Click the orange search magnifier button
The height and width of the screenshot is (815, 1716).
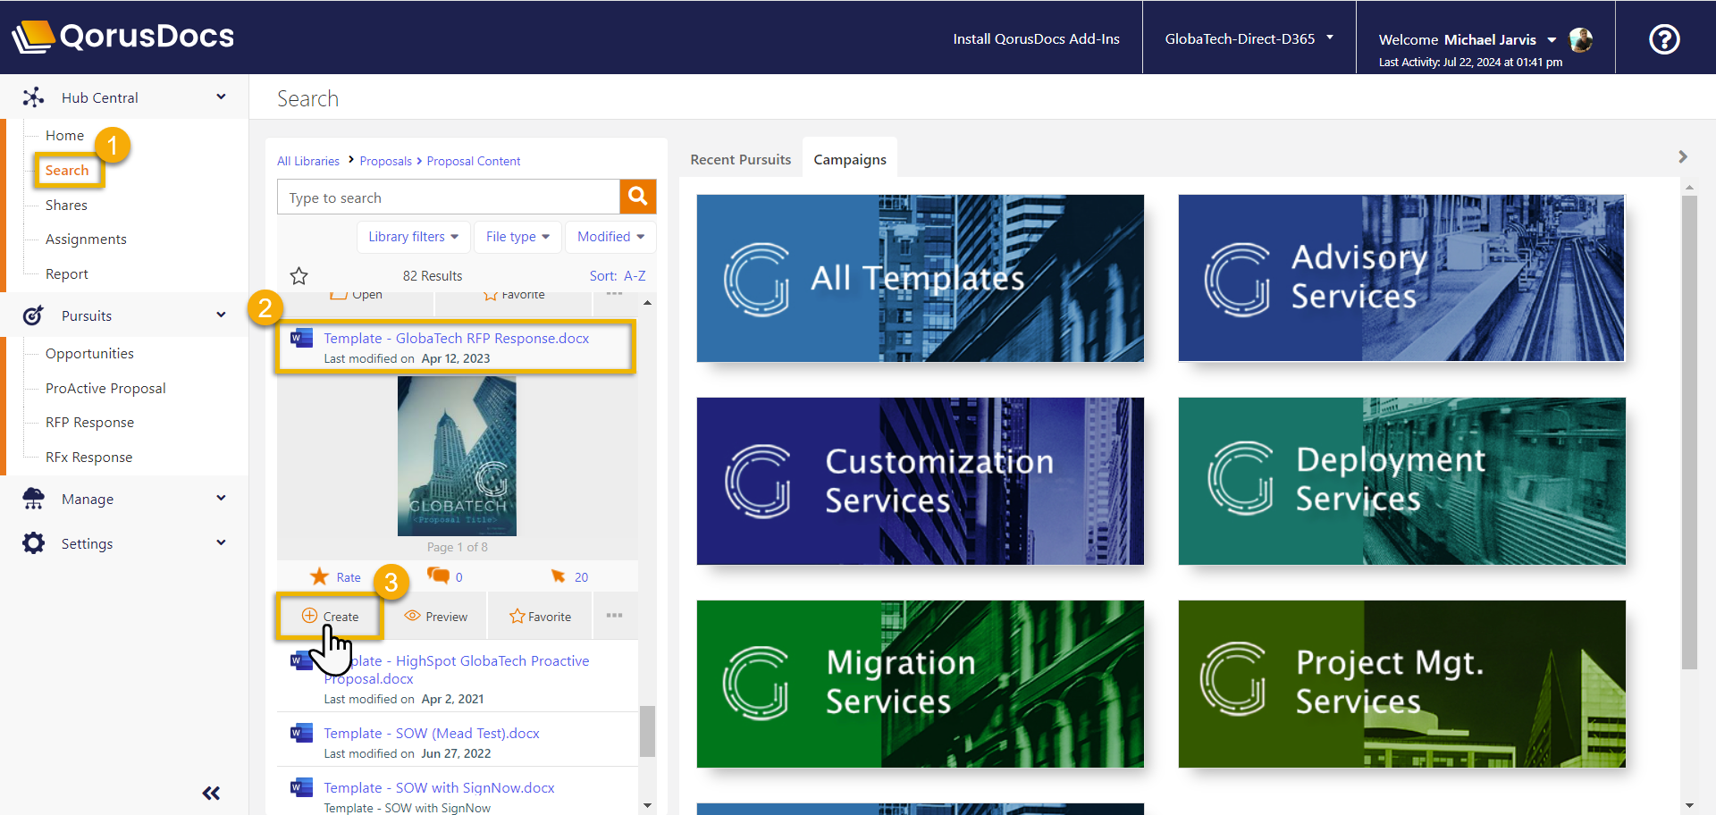tap(637, 197)
